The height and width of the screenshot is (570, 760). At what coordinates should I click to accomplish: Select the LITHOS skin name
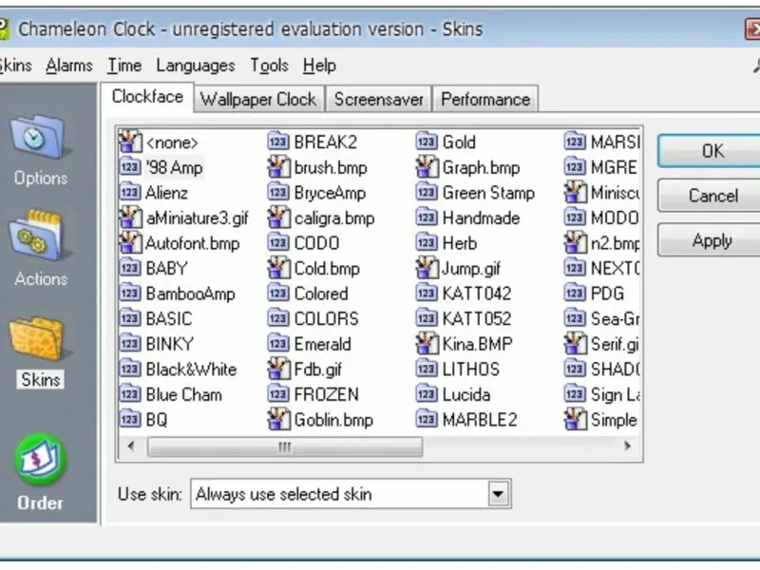[470, 369]
